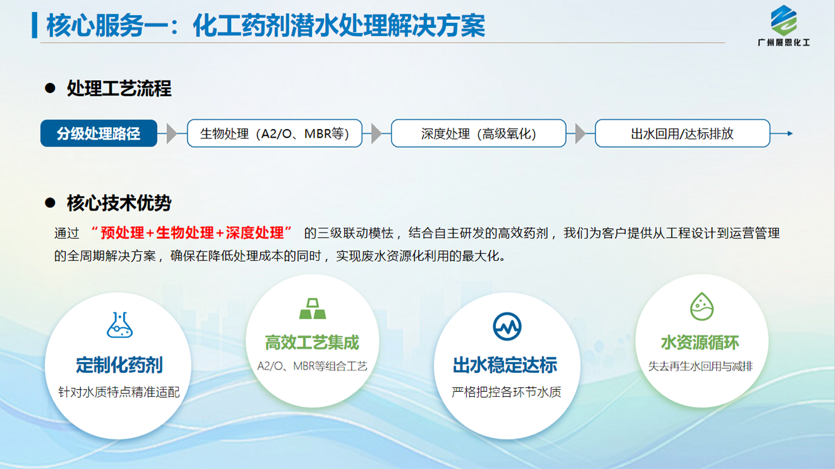Image resolution: width=835 pixels, height=469 pixels.
Task: Click the 广州展恩化工 company logo
Action: click(x=784, y=26)
